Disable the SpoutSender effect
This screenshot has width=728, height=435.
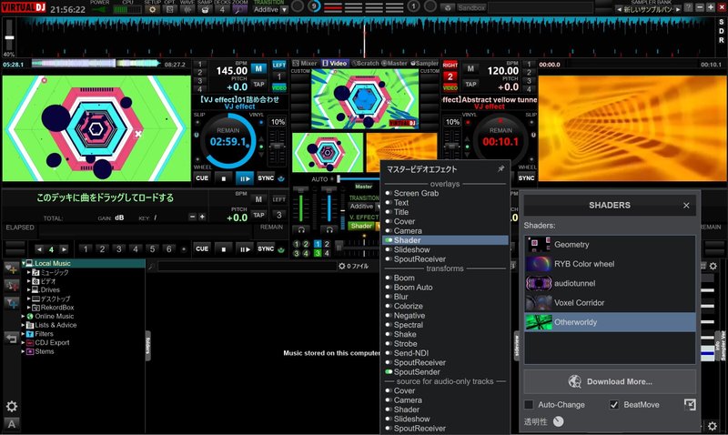tap(389, 372)
